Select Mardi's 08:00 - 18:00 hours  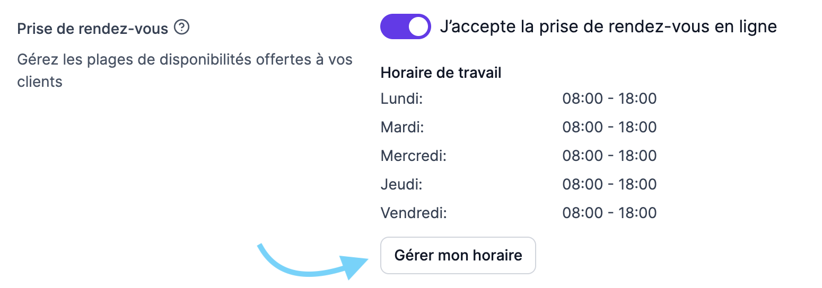coord(609,127)
